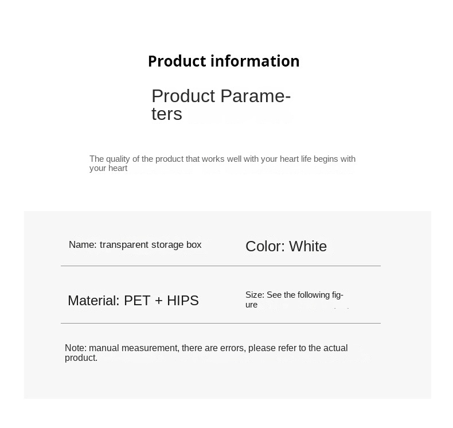Click the divider line under the Material row
Image resolution: width=453 pixels, height=428 pixels.
(x=221, y=323)
